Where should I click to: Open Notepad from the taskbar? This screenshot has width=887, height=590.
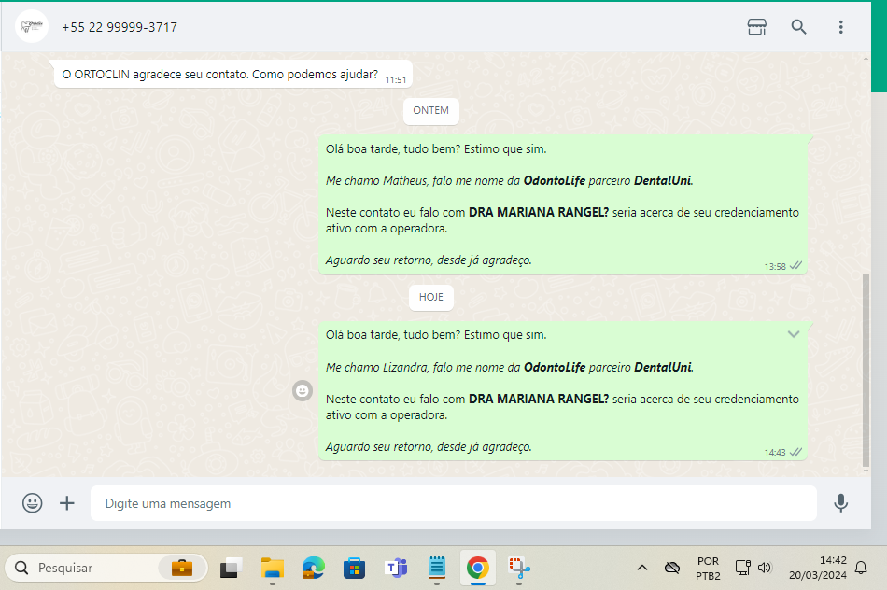click(x=437, y=568)
